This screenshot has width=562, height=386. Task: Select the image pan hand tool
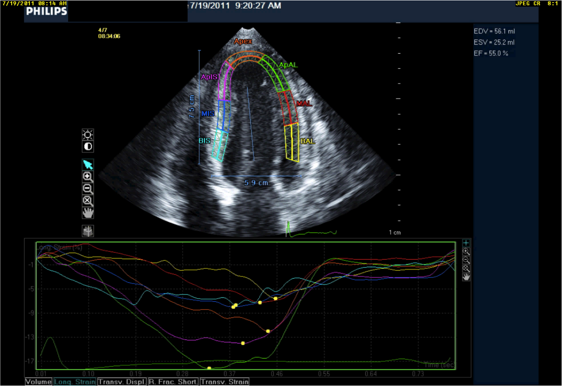88,213
